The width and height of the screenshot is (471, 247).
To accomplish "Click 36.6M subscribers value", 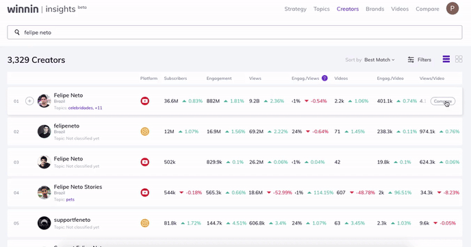I will 171,101.
